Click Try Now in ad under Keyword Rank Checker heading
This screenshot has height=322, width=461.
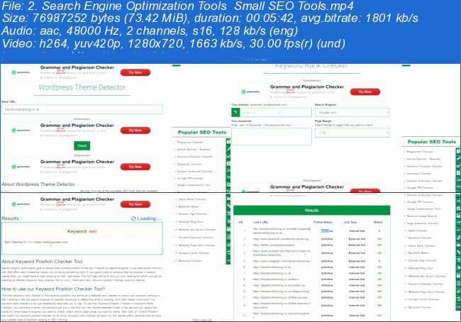click(x=365, y=91)
